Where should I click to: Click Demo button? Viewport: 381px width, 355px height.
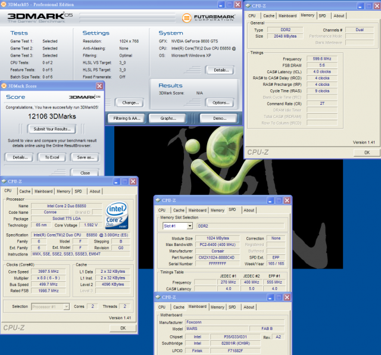[x=218, y=119]
